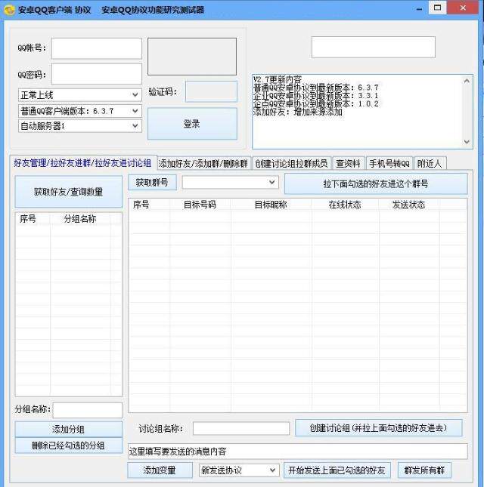Click the empty text box at top right

[x=374, y=48]
